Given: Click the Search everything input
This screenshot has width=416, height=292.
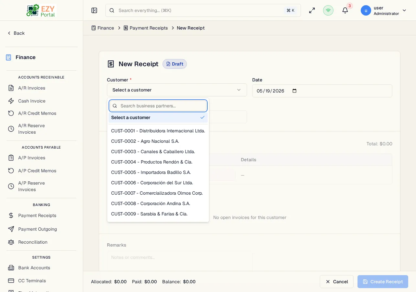Looking at the screenshot, I should tap(203, 10).
